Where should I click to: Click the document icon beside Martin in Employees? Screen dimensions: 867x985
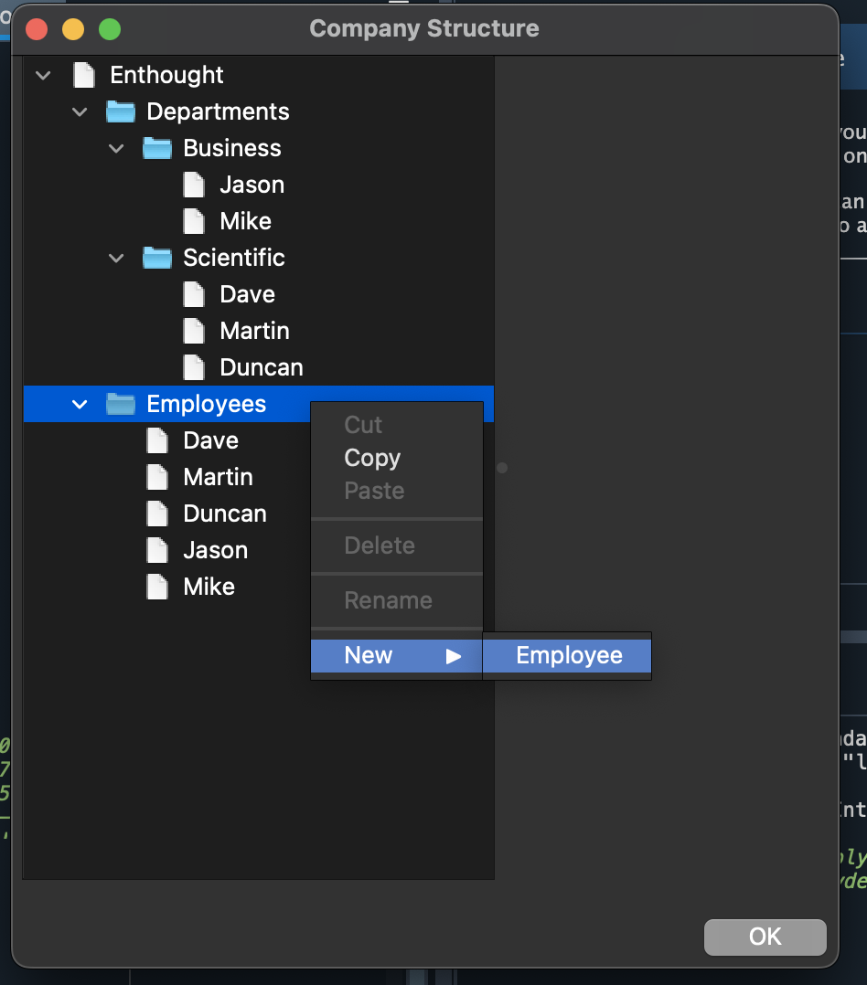click(x=156, y=476)
